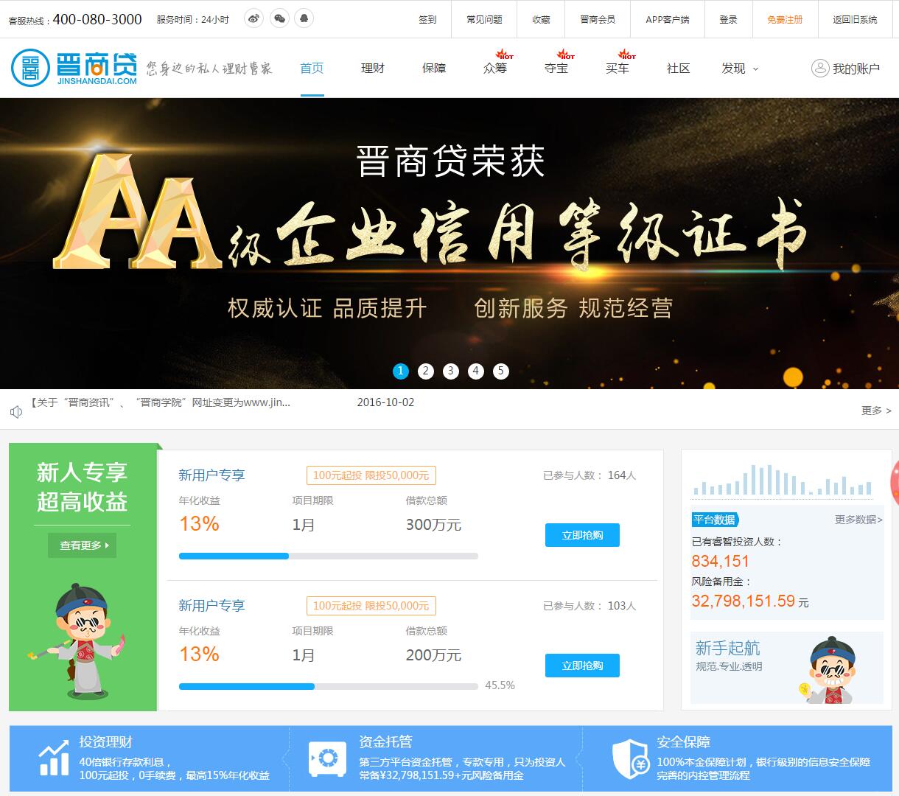
Task: Click the 新手起航 banner card
Action: [786, 668]
